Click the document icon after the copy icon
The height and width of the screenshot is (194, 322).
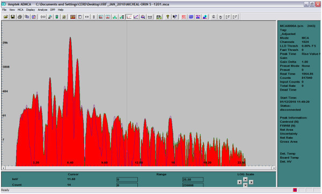(x=34, y=17)
